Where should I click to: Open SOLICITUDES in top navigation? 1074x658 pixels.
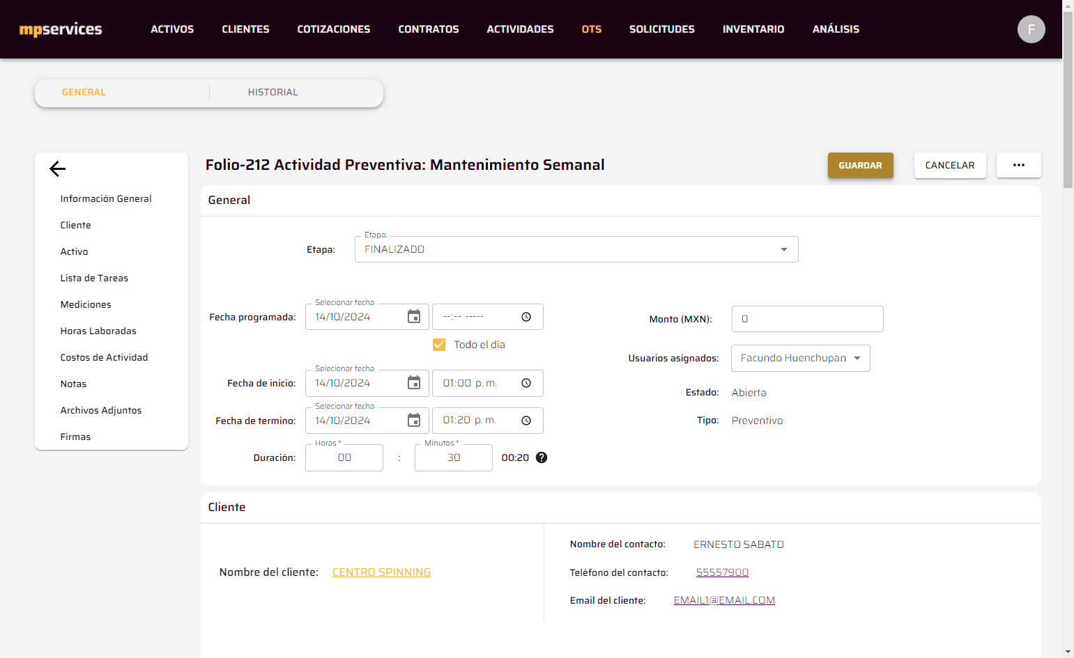[x=662, y=29]
